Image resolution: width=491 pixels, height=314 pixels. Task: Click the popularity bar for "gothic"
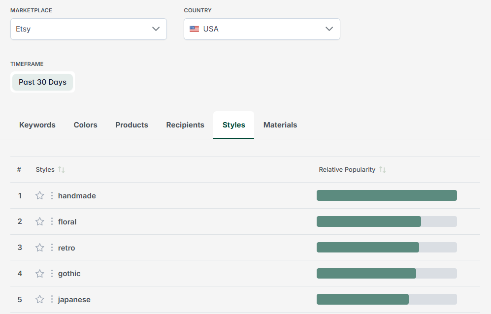coord(387,273)
